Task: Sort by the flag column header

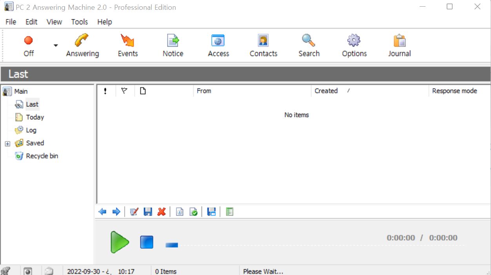Action: [x=125, y=91]
